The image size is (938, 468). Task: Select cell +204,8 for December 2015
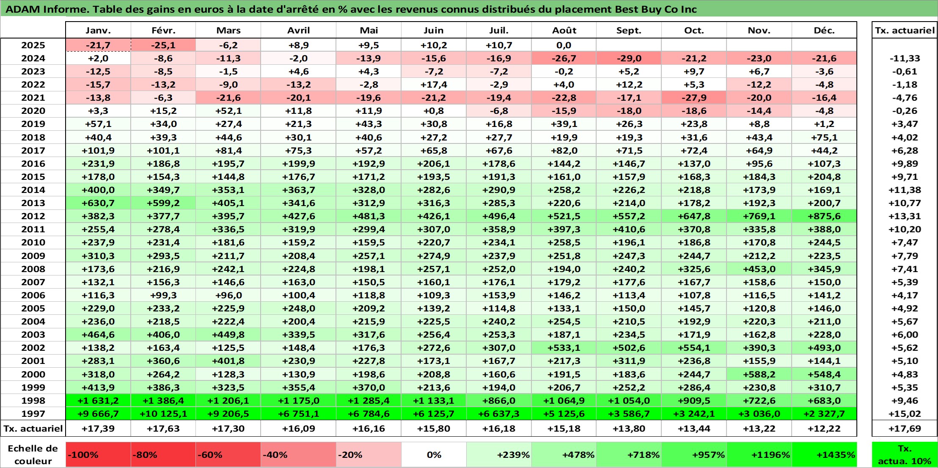pyautogui.click(x=824, y=177)
